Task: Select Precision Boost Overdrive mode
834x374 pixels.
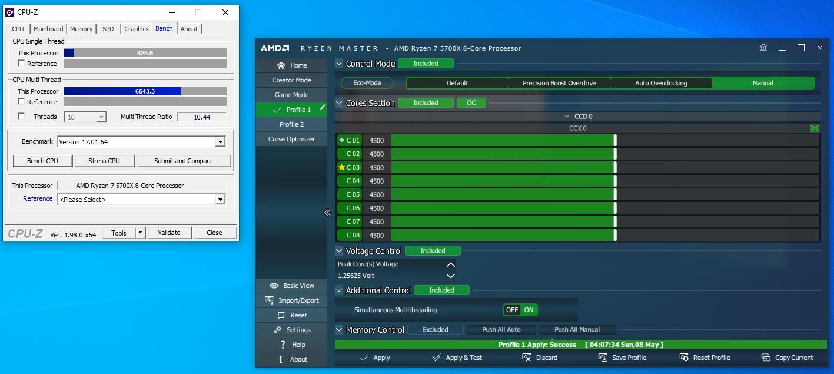Action: point(559,83)
